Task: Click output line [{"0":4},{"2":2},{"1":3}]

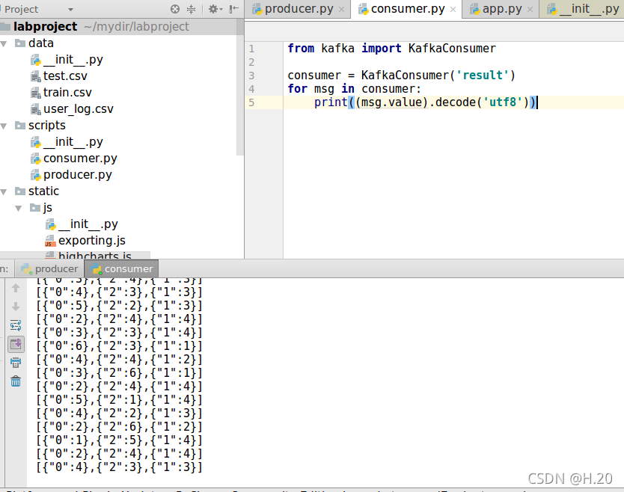Action: click(x=120, y=413)
